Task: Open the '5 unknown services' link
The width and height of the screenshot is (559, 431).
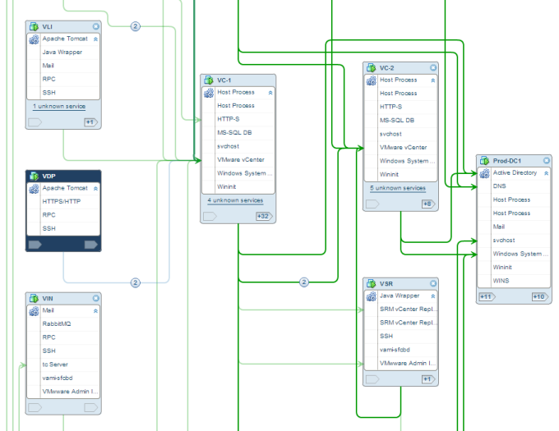Action: [398, 188]
